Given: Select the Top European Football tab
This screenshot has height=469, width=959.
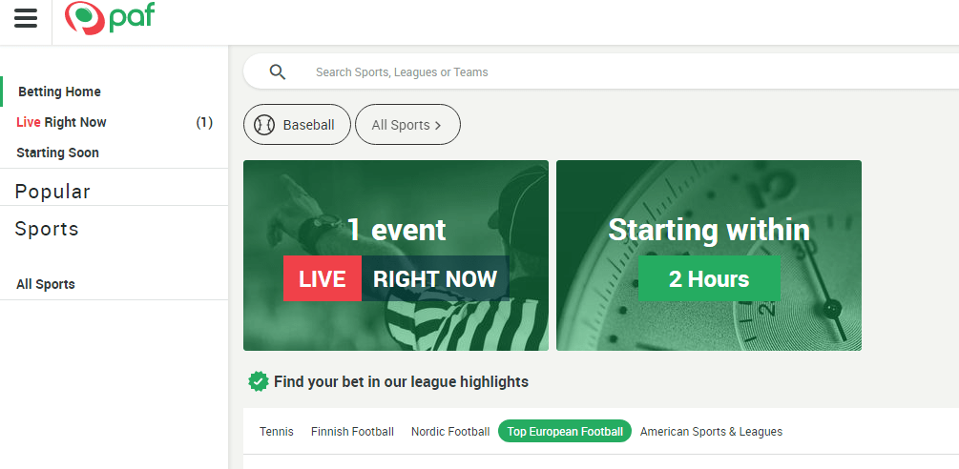Looking at the screenshot, I should (x=565, y=431).
